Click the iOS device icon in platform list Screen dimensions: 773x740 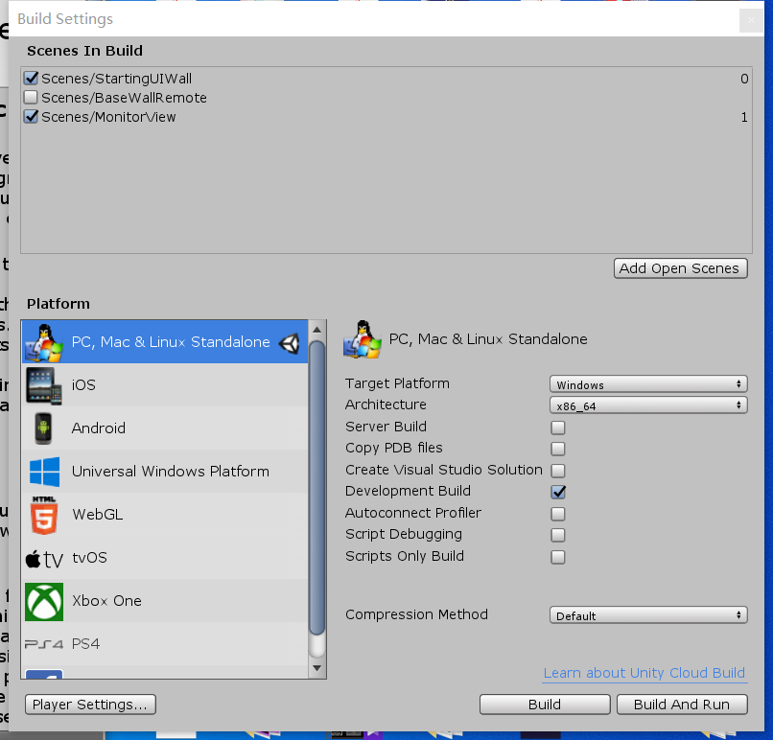pyautogui.click(x=44, y=385)
